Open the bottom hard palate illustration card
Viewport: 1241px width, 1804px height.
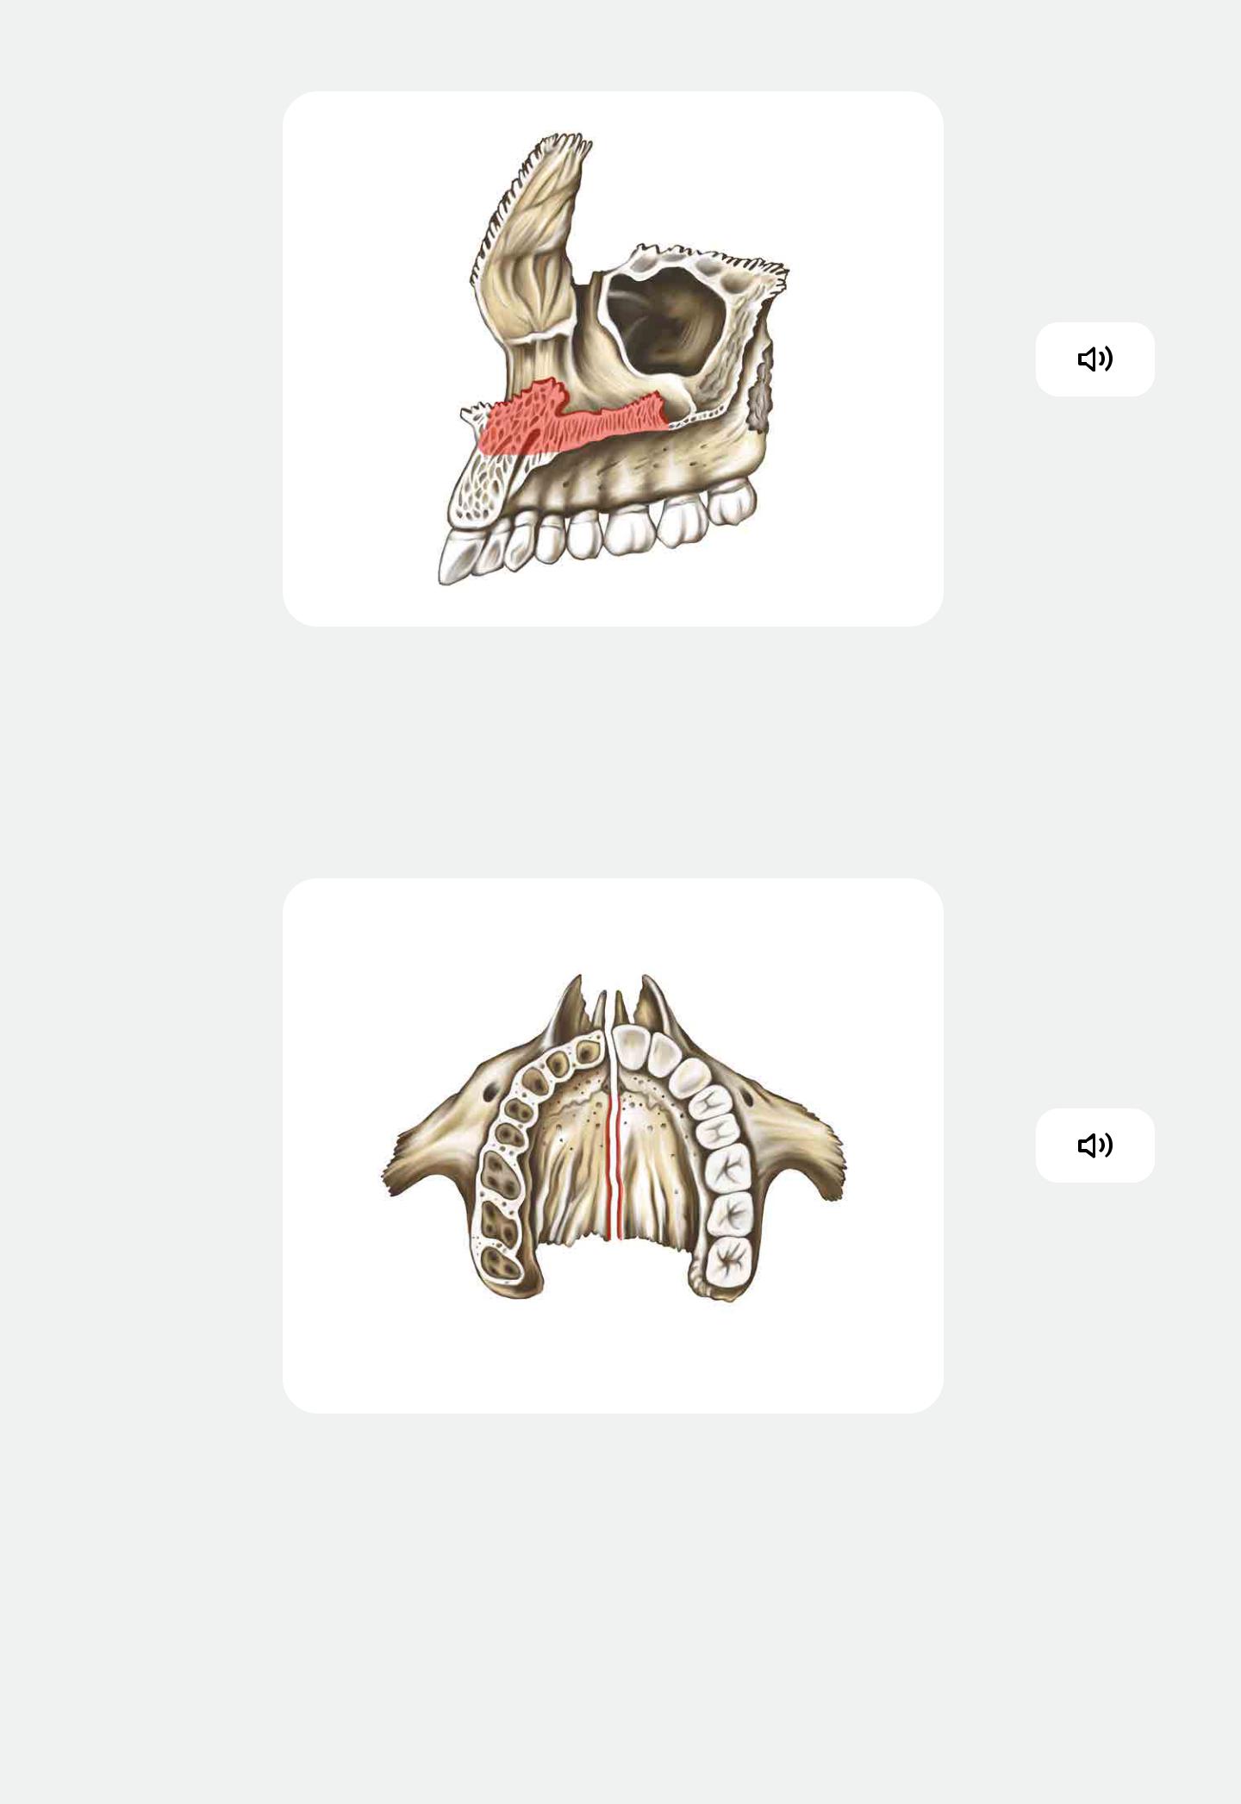pyautogui.click(x=613, y=1145)
